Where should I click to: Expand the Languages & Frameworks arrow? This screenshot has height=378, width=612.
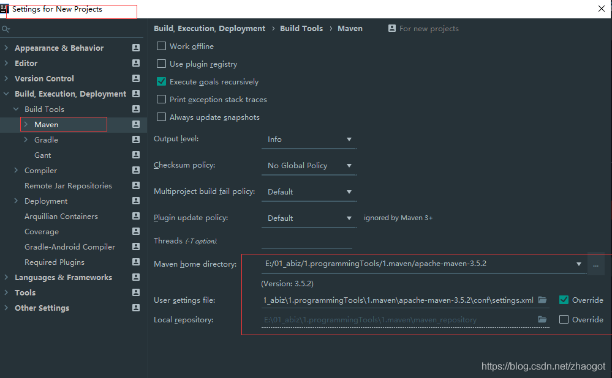point(6,277)
